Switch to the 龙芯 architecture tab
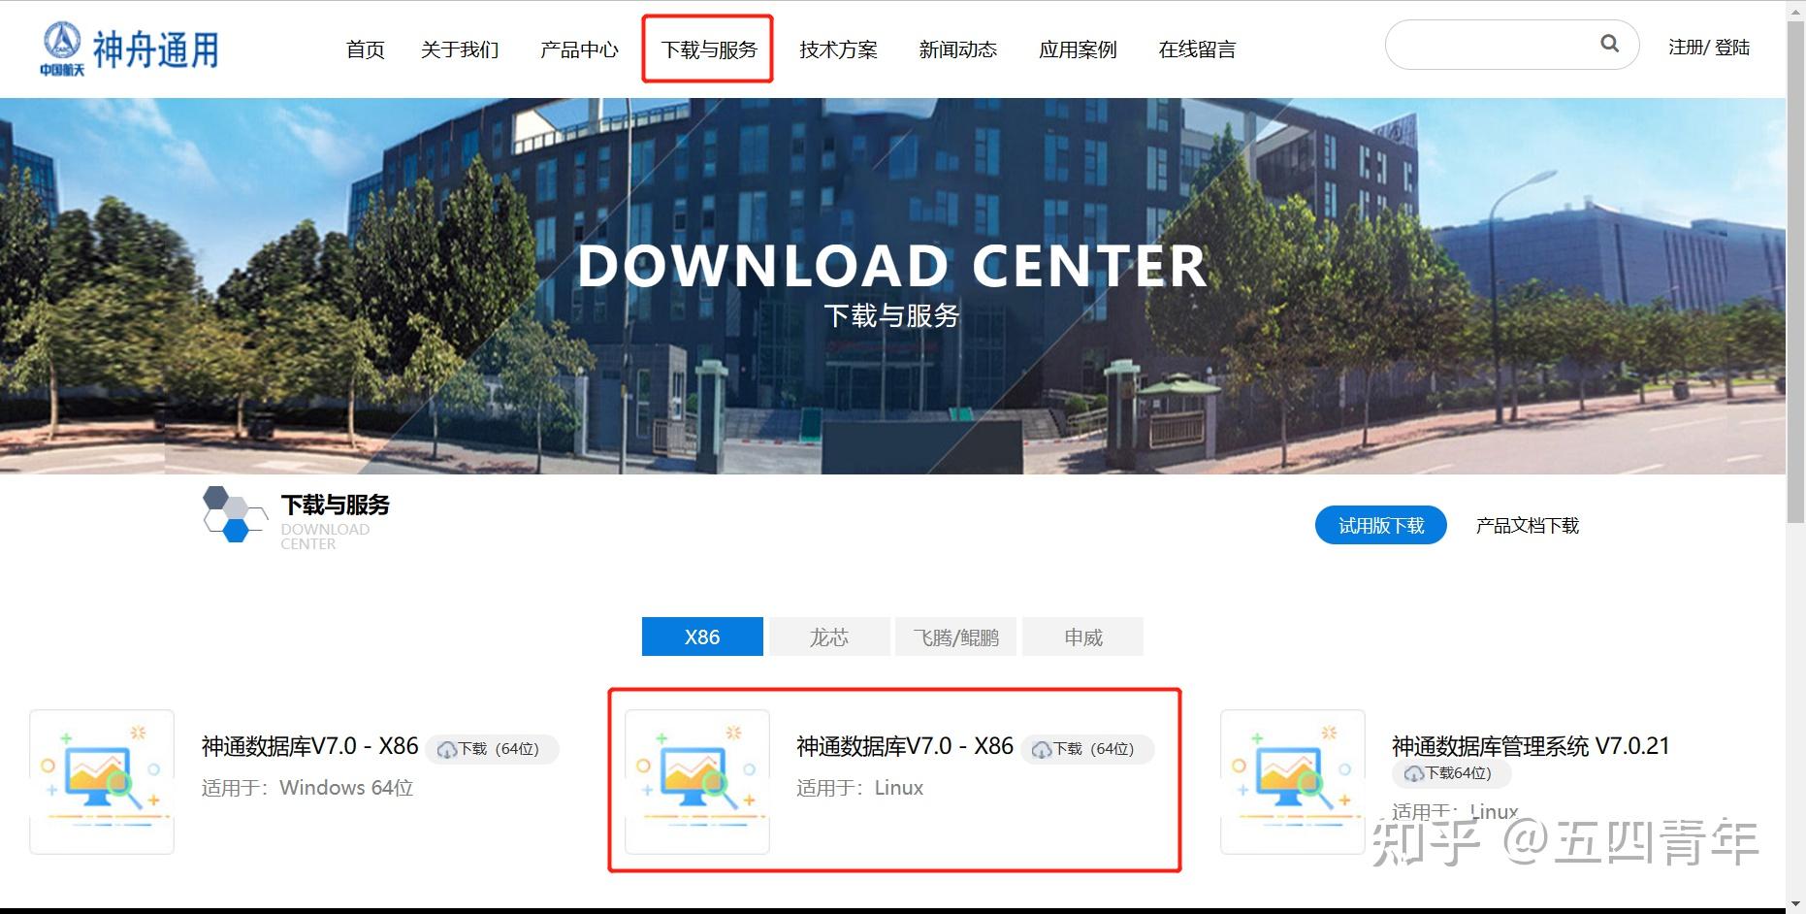Screen dimensions: 1806x914 829,637
